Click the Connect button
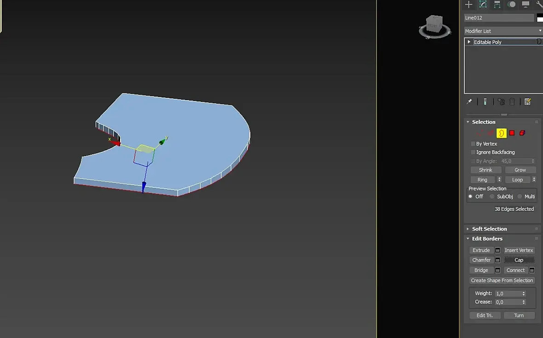The width and height of the screenshot is (543, 338). [516, 270]
